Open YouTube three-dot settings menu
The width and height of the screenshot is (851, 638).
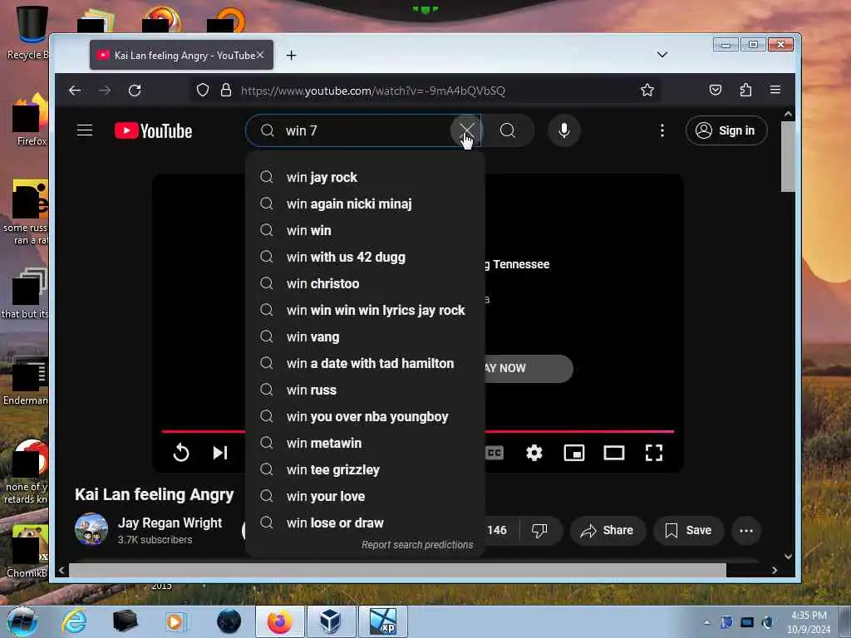662,130
